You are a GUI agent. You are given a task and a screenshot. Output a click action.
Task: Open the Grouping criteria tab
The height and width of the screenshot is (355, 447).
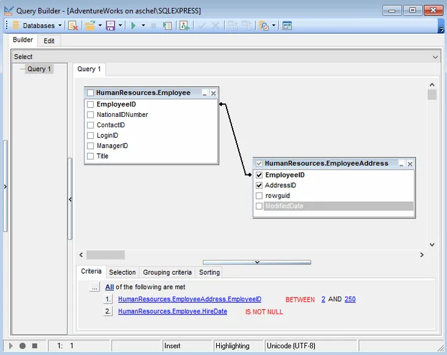tap(167, 272)
